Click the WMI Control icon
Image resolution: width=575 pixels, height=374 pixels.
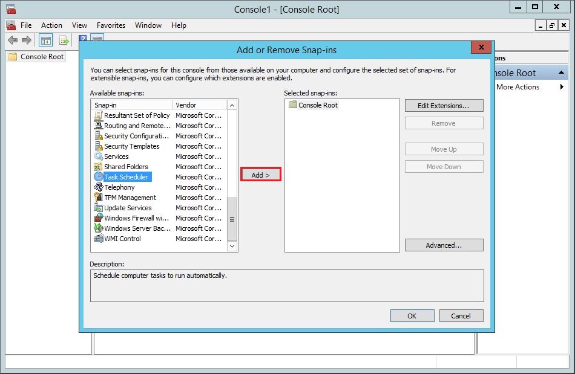98,238
